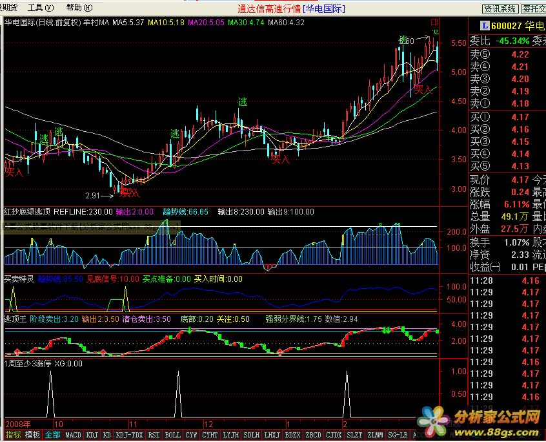Click the 通达信高速行情 title text
This screenshot has width=546, height=442.
269,8
